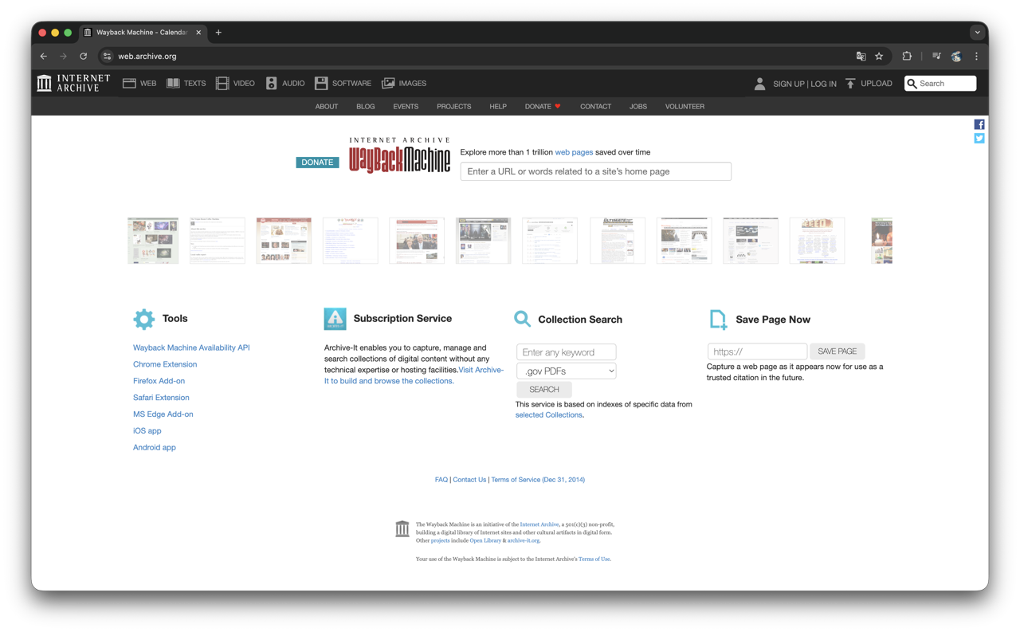Open new browser tab with plus

(x=218, y=33)
